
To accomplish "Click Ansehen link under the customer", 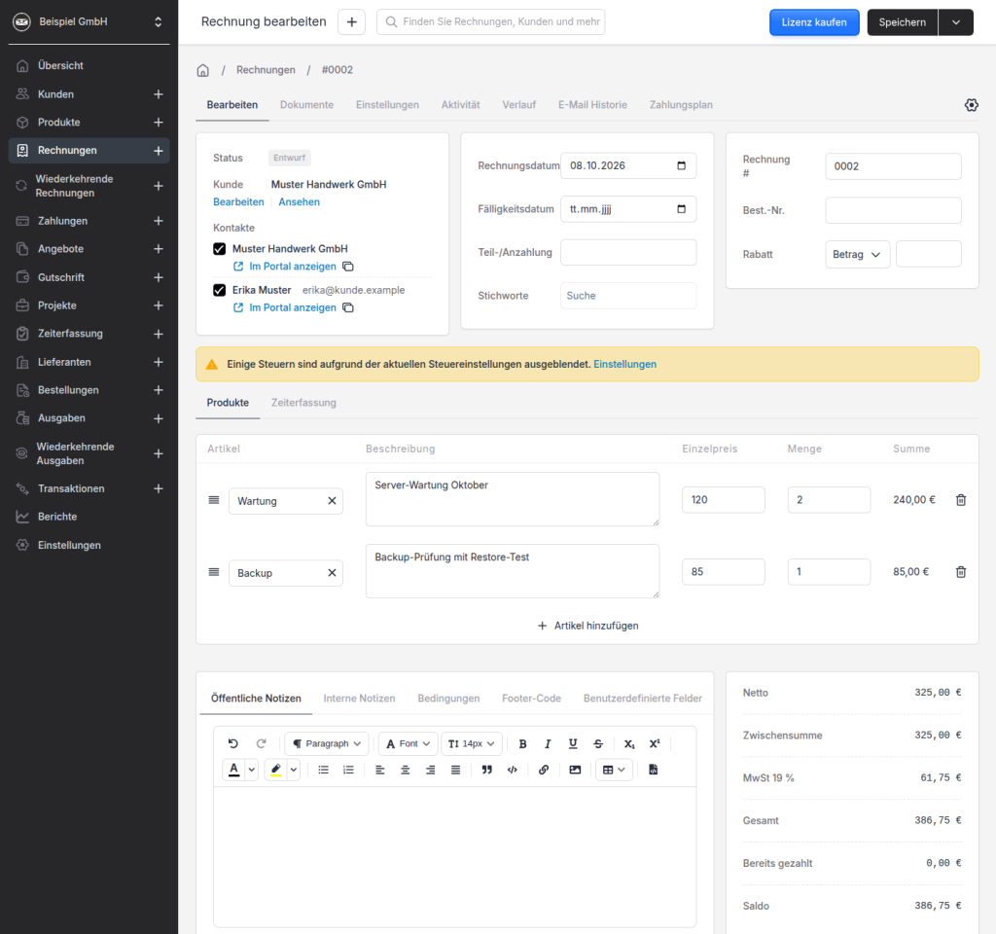I will point(299,202).
